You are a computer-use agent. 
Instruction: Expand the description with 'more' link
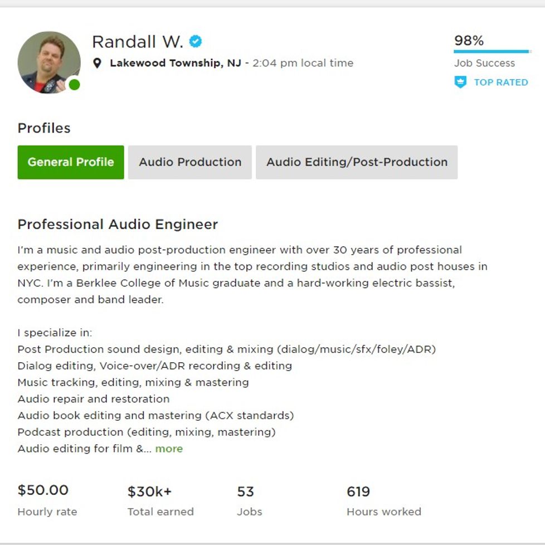pos(169,449)
